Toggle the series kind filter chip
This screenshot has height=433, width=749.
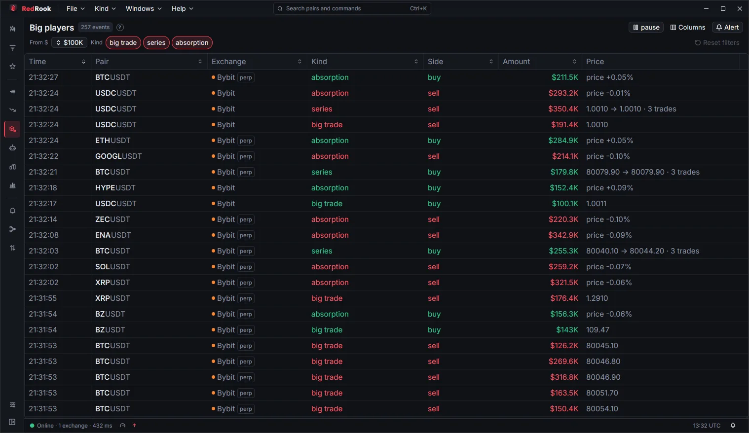pyautogui.click(x=156, y=43)
